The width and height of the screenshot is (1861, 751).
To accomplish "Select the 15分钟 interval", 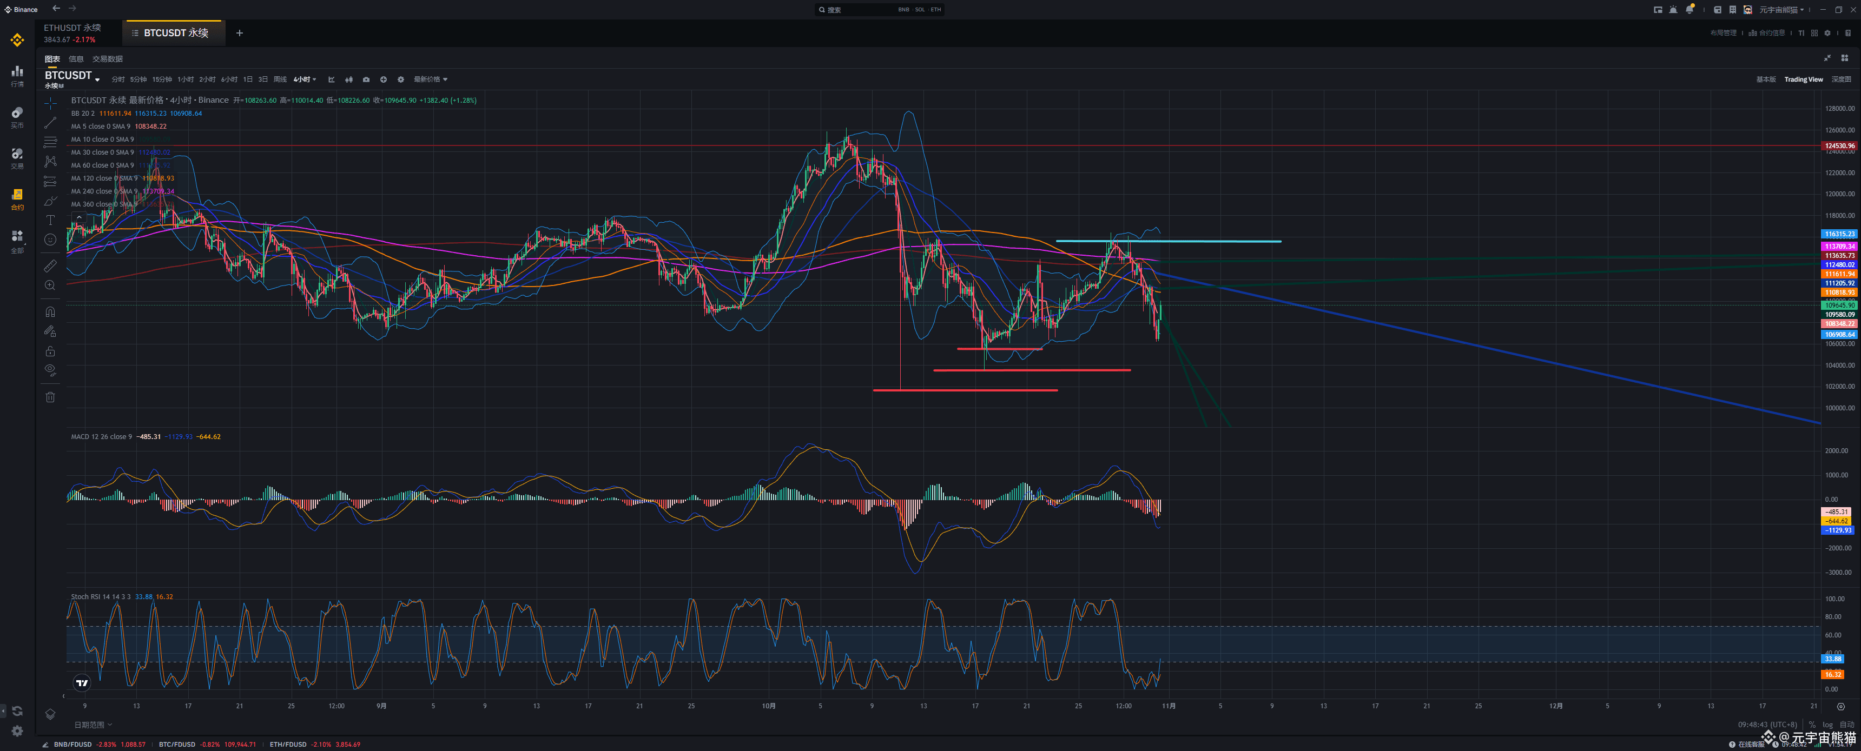I will (162, 79).
